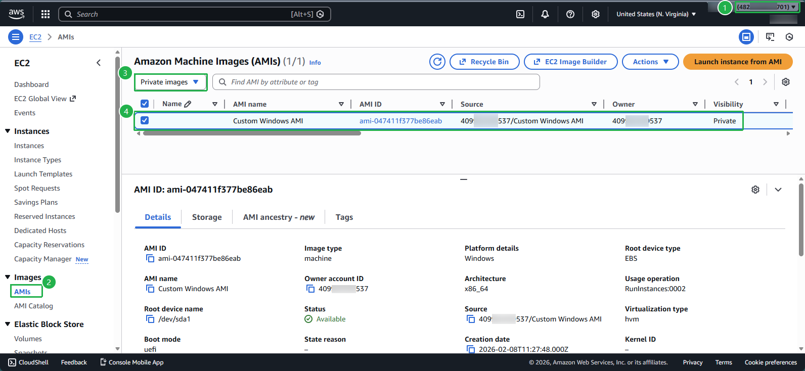
Task: Open the ami-047411f377be86eab link in table
Action: click(400, 121)
